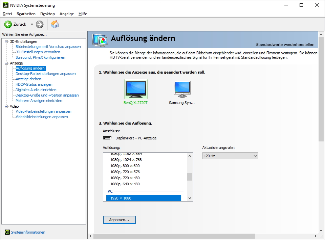Open the Aktualisierungsrate 120 Hz dropdown
Image resolution: width=325 pixels, height=240 pixels.
[230, 156]
